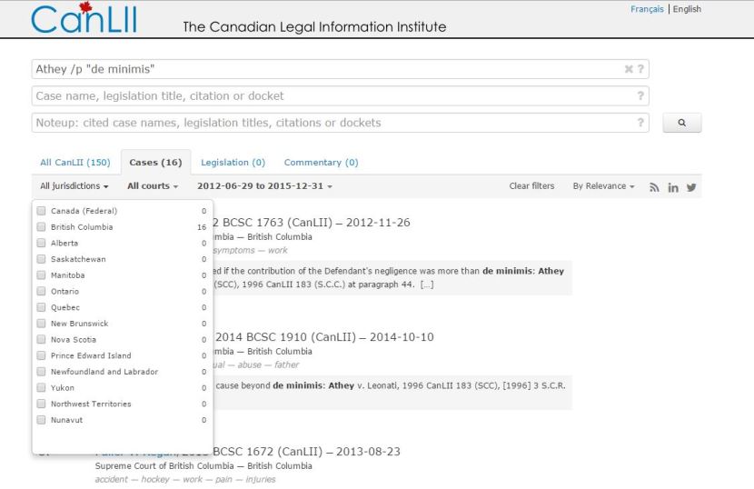Enable the Canada (Federal) checkbox

coord(41,211)
